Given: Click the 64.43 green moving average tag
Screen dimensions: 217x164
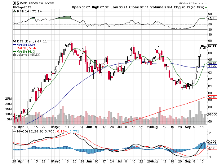Looking at the screenshot, I should point(212,63).
